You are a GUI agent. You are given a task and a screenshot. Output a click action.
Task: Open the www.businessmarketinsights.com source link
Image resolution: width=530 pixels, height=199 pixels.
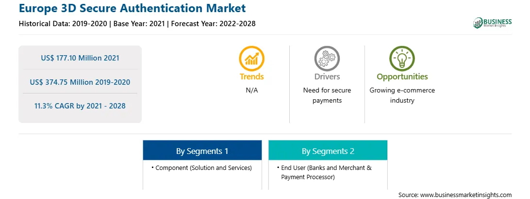point(465,195)
